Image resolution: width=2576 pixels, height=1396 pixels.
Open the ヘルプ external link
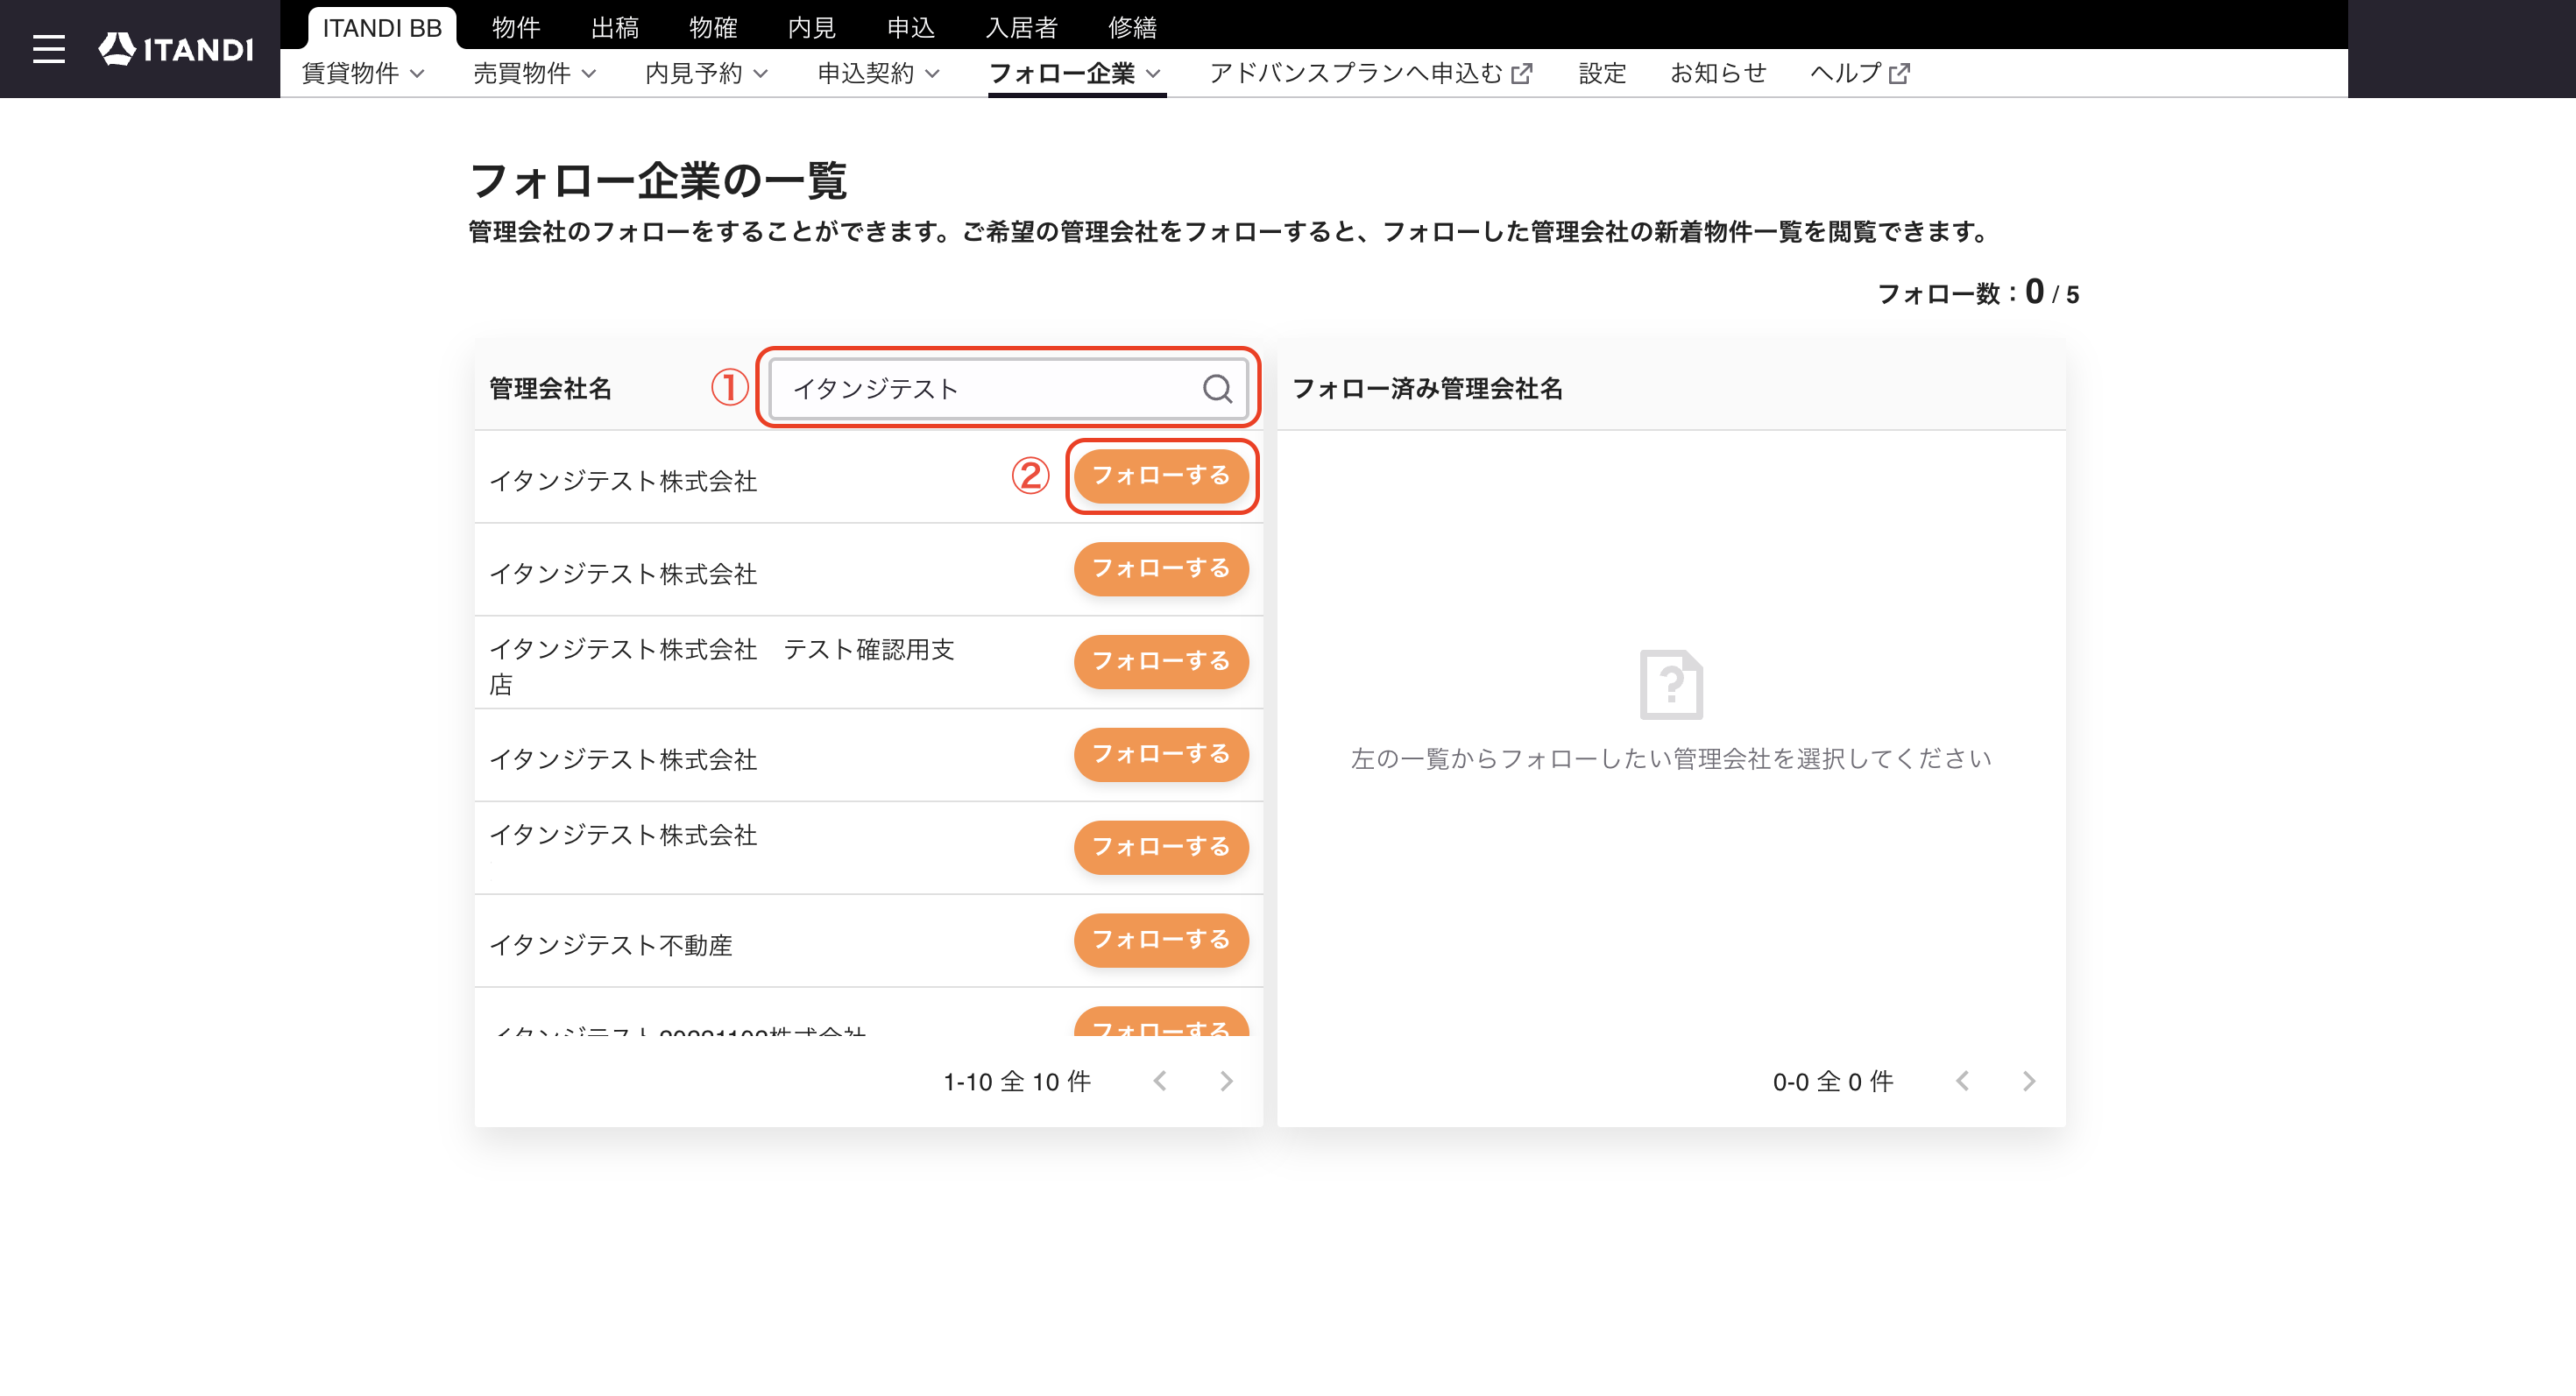(x=1859, y=73)
